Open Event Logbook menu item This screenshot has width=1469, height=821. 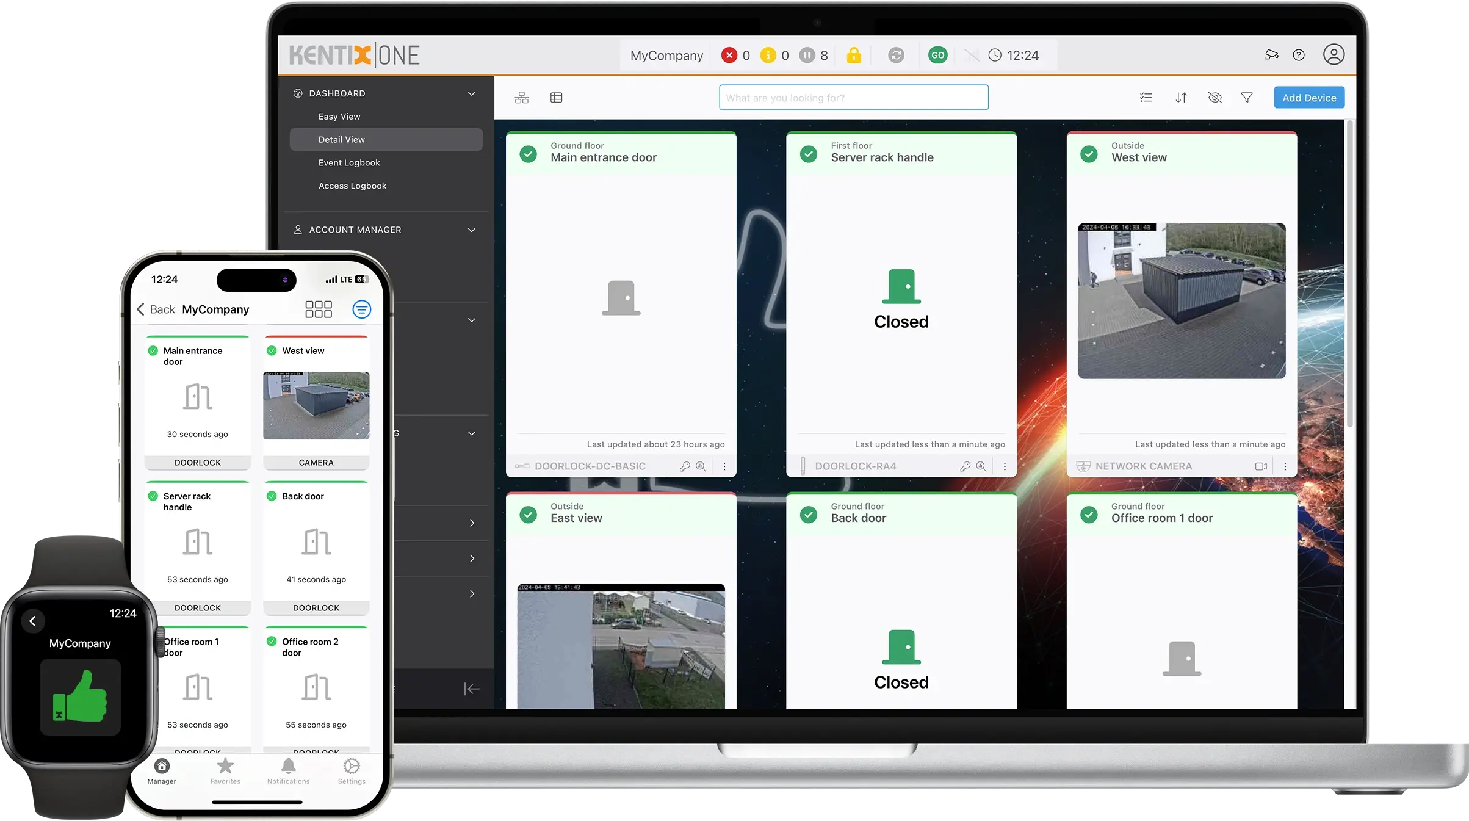(x=349, y=163)
